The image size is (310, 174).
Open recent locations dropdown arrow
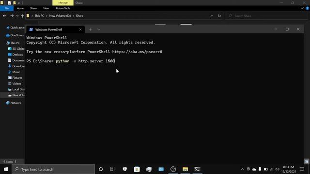[x=17, y=16]
